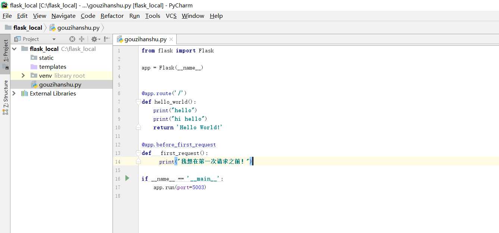499x233 pixels.
Task: Open the File menu
Action: click(7, 16)
